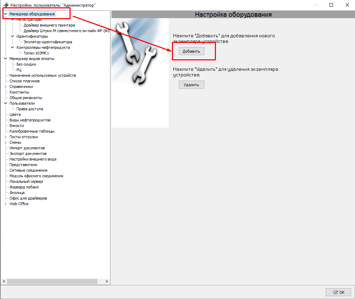The height and width of the screenshot is (299, 355).
Task: Click the wrenches settings image
Action: pyautogui.click(x=140, y=73)
